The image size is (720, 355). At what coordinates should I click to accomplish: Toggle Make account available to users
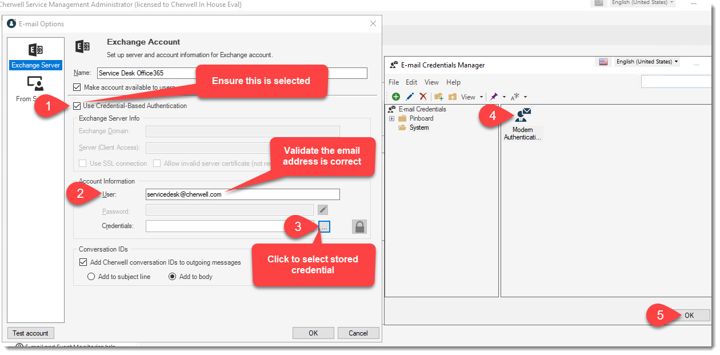[78, 87]
